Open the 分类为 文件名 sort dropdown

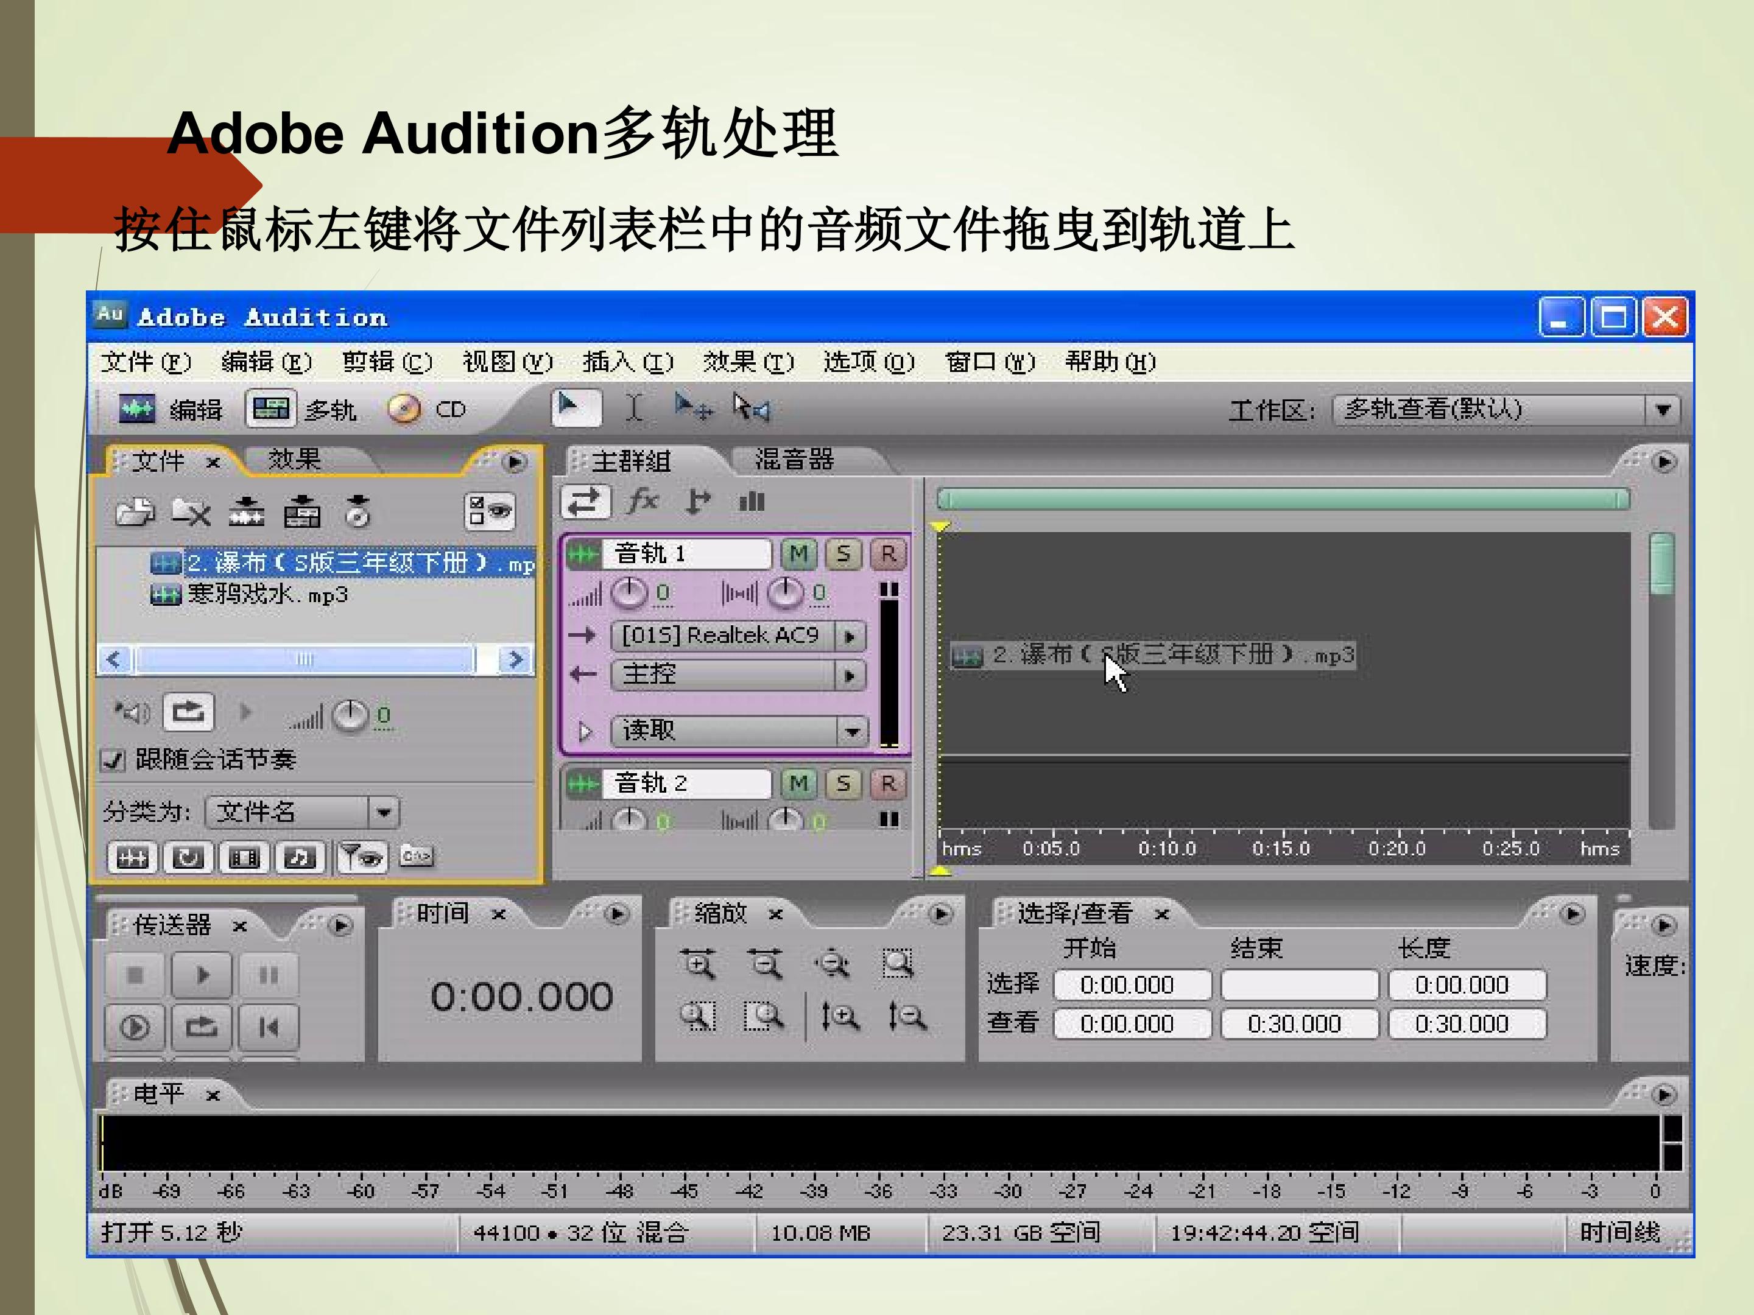pos(384,813)
